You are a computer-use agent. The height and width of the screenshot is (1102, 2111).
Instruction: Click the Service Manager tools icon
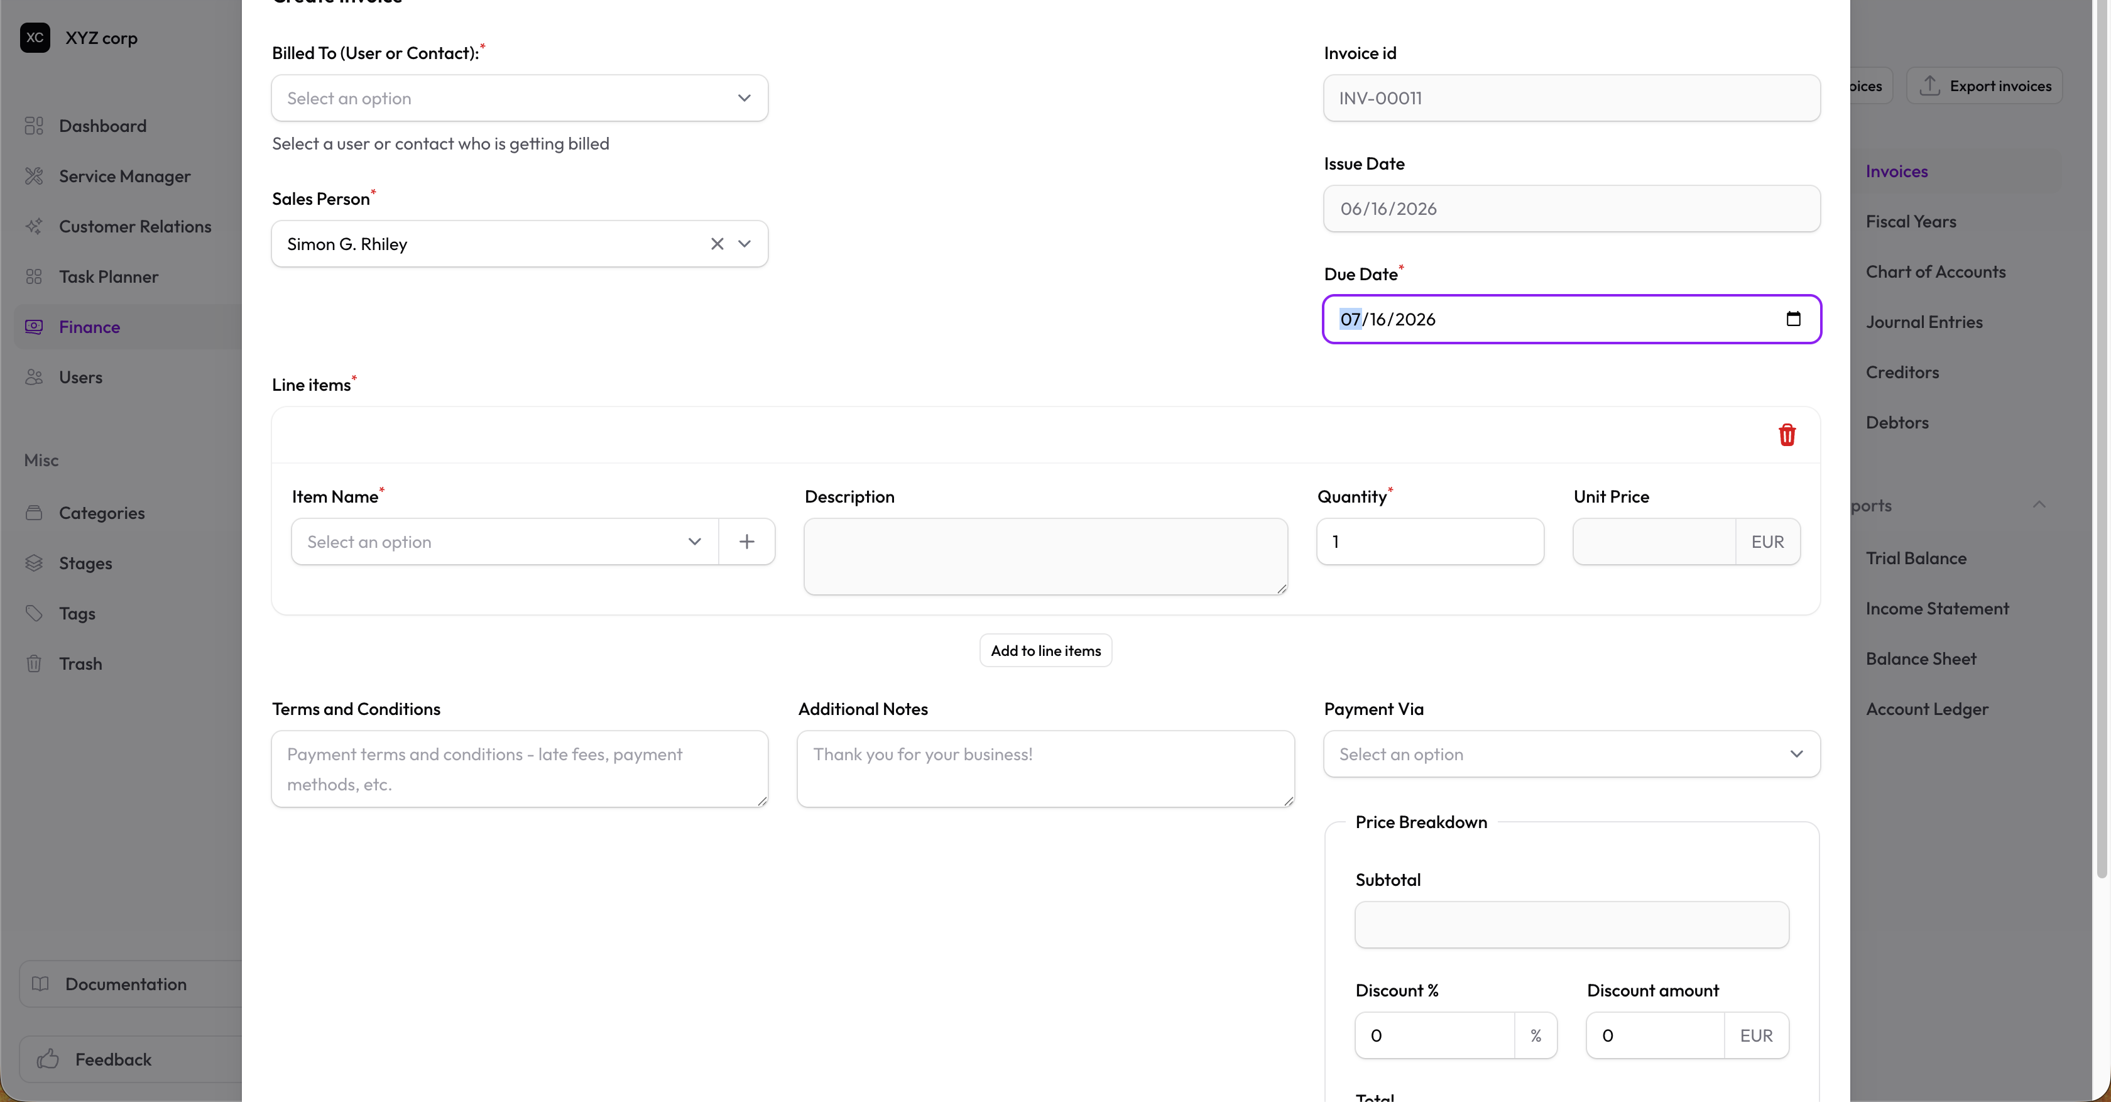click(x=33, y=176)
